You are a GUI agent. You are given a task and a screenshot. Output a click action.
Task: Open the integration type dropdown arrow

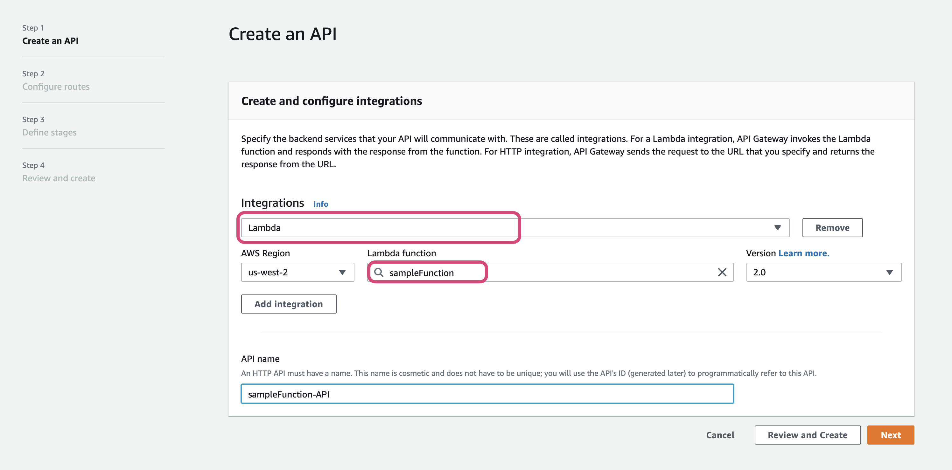click(x=777, y=228)
